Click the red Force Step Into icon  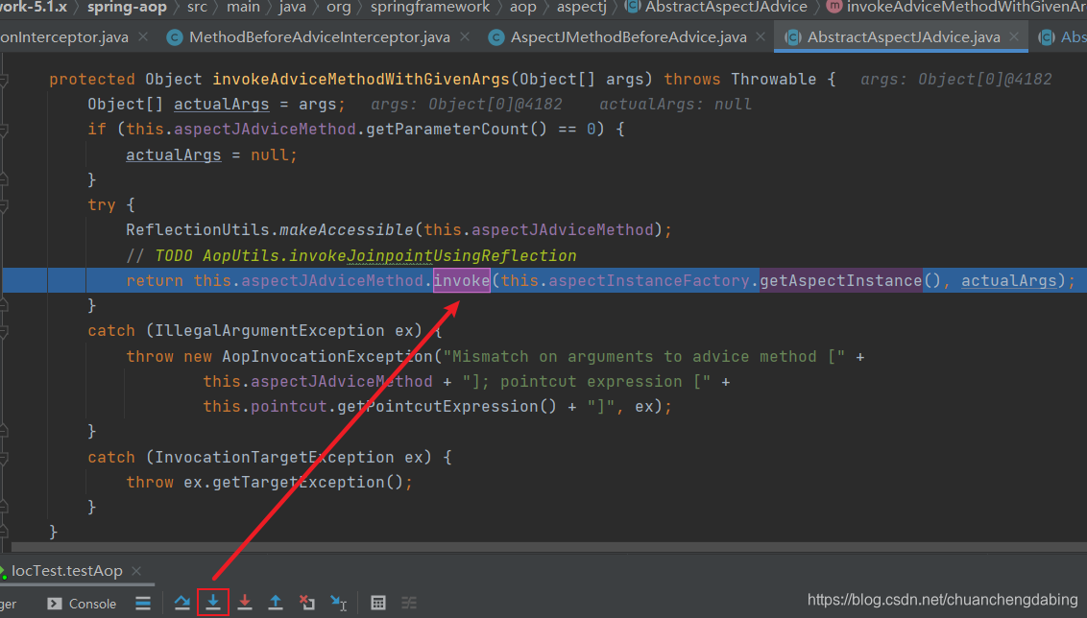(245, 603)
